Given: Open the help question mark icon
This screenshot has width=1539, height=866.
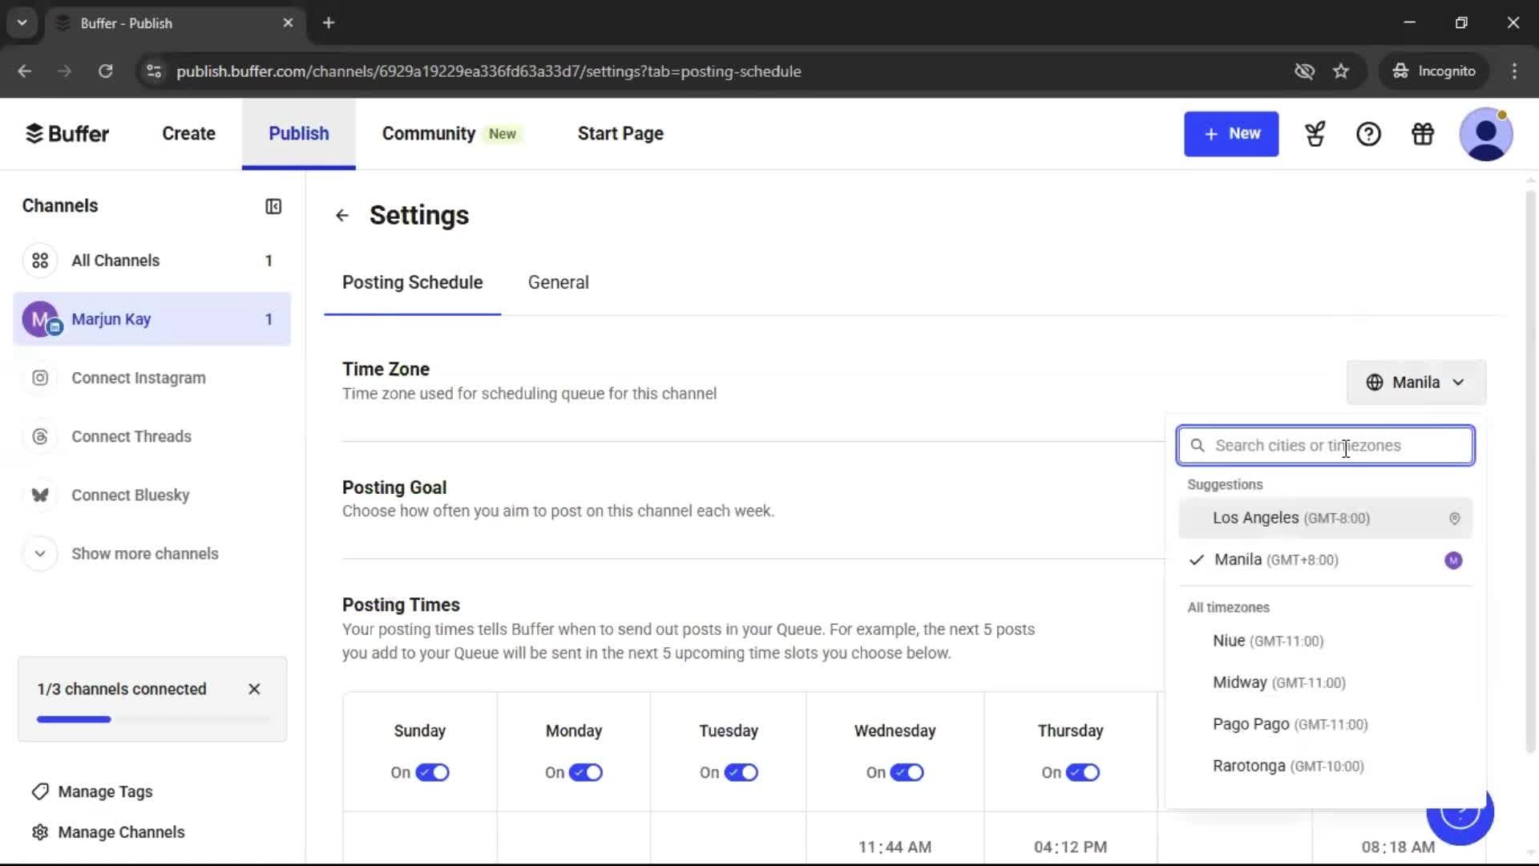Looking at the screenshot, I should [x=1368, y=134].
